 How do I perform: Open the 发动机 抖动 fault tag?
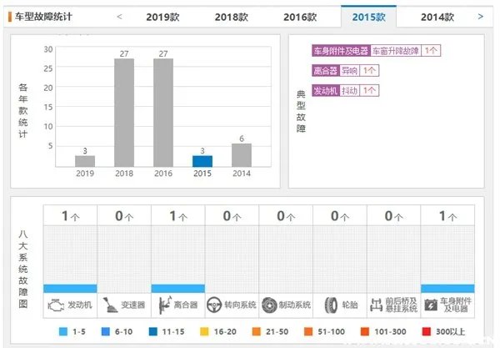coord(350,90)
